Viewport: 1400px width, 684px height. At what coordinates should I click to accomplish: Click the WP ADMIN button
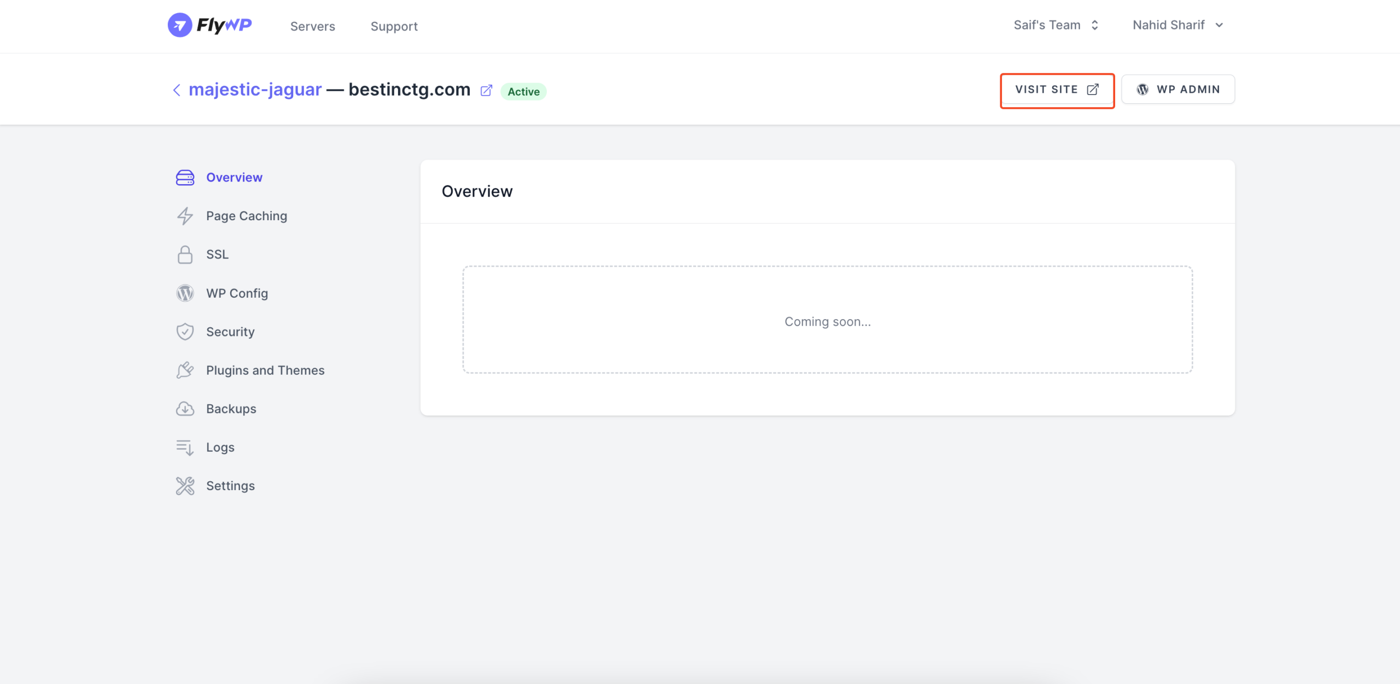(1178, 90)
